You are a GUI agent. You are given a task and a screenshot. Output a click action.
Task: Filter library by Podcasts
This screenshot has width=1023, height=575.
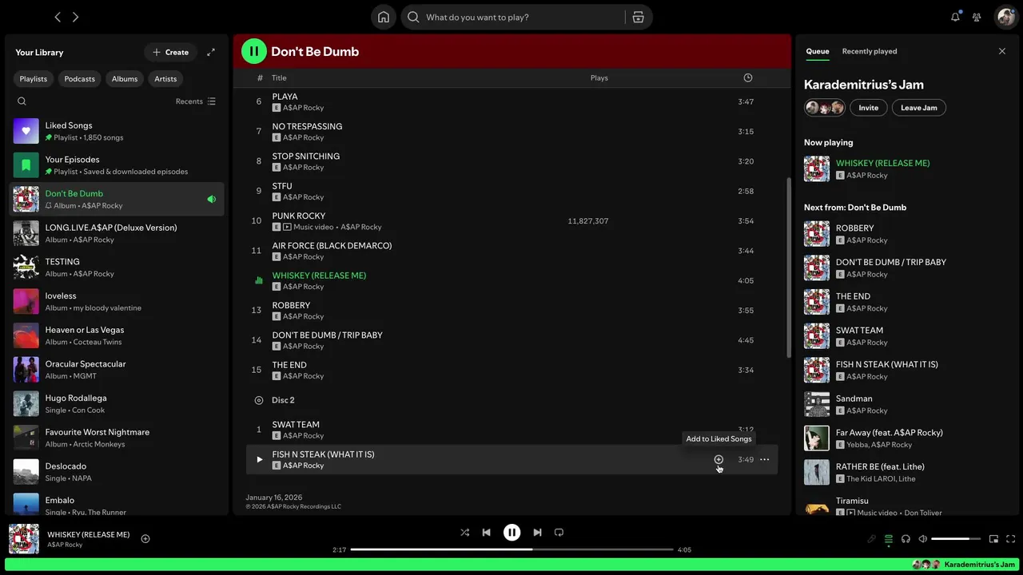tap(79, 78)
